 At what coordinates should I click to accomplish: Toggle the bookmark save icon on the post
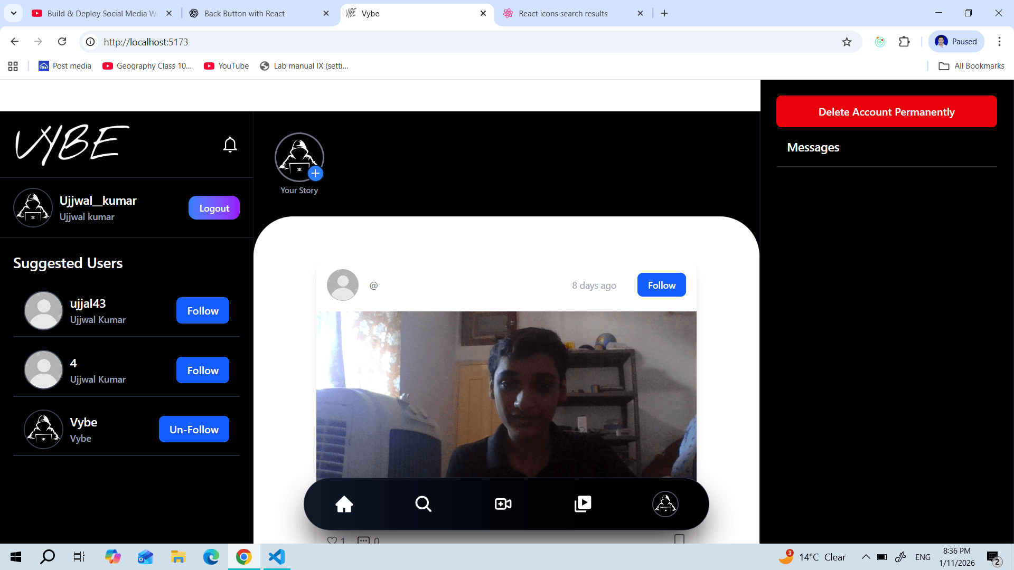(x=680, y=538)
